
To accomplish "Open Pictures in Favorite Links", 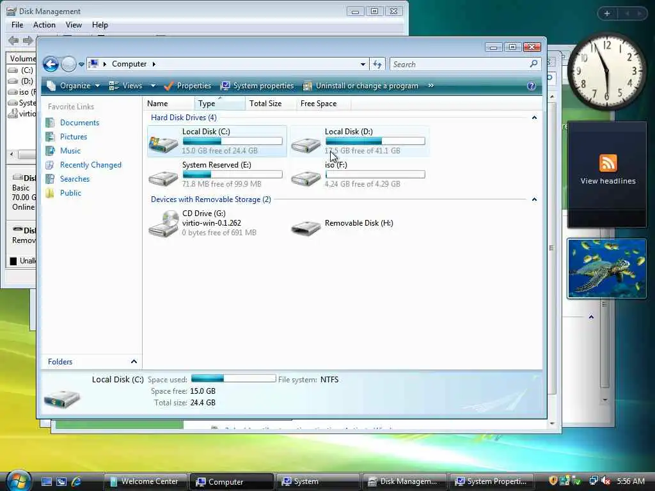I will (74, 137).
